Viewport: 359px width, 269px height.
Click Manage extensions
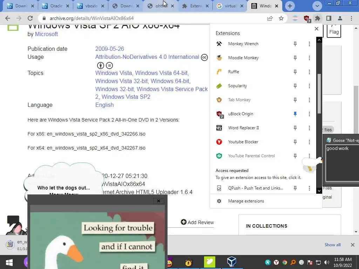pos(266,201)
